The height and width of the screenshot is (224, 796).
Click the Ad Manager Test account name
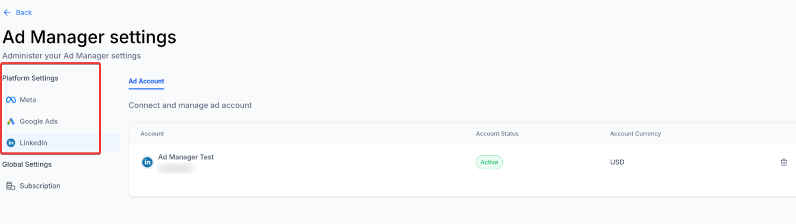(x=186, y=157)
